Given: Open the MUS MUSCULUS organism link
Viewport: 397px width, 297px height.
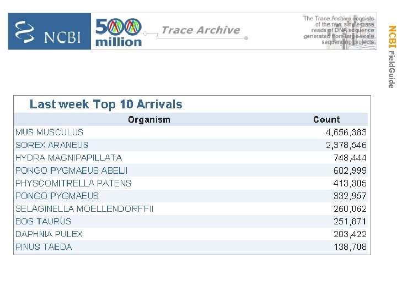Looking at the screenshot, I should (x=50, y=132).
